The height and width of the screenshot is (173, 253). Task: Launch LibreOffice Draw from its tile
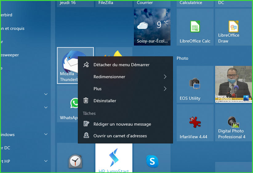(x=233, y=27)
